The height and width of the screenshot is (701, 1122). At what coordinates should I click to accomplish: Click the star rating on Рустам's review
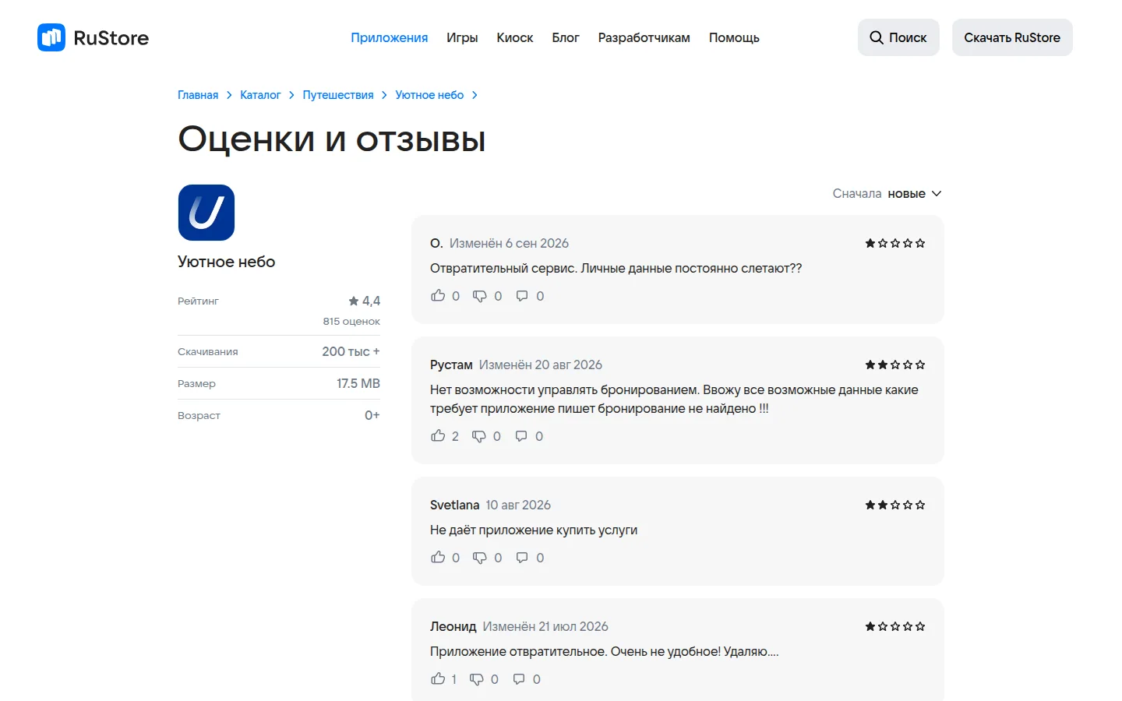pos(895,365)
